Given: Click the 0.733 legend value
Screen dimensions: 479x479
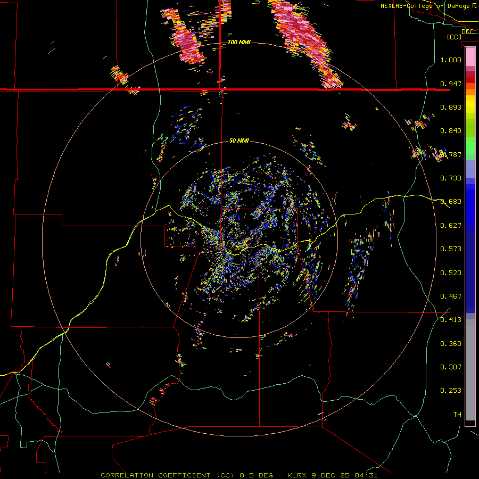Looking at the screenshot, I should (451, 178).
